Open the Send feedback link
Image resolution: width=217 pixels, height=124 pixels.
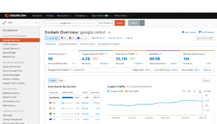[207, 32]
